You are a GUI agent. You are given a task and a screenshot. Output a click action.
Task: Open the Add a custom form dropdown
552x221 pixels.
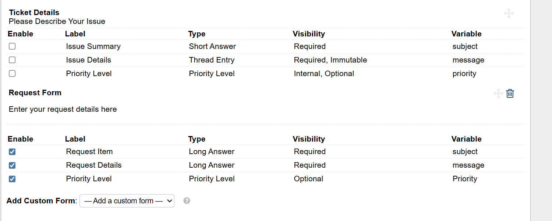[127, 201]
